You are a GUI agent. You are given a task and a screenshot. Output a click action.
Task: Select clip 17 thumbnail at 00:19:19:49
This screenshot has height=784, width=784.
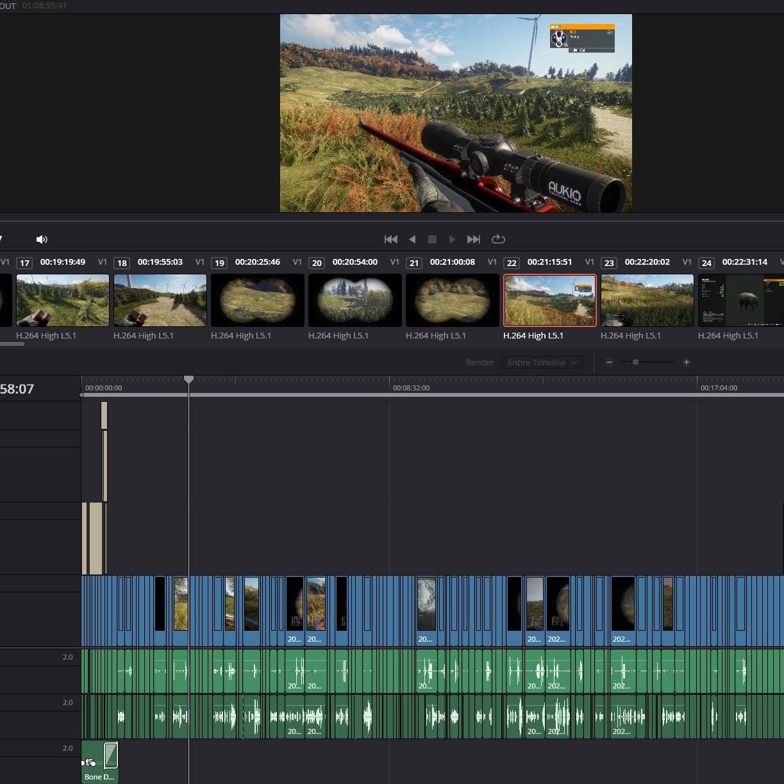[63, 300]
